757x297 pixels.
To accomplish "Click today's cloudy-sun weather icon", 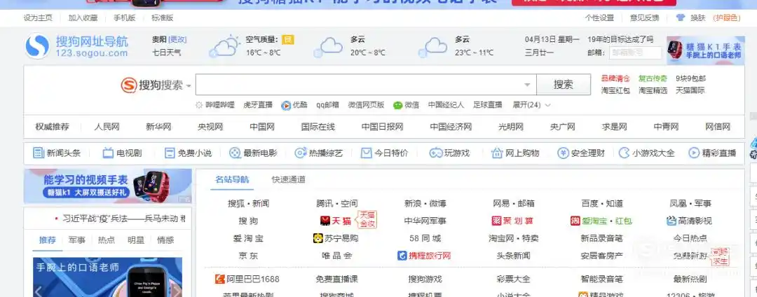I will [x=225, y=46].
